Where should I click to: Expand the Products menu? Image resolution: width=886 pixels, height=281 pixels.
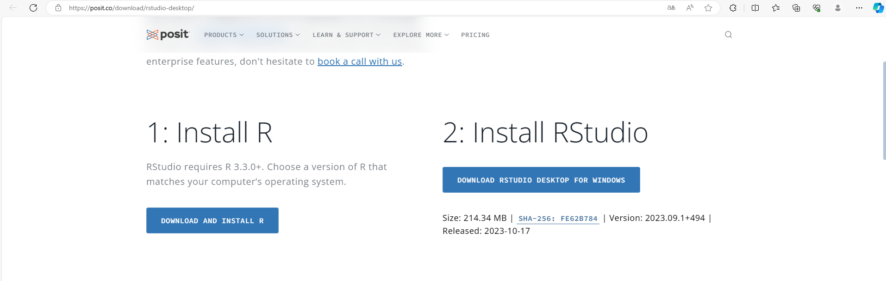(224, 35)
